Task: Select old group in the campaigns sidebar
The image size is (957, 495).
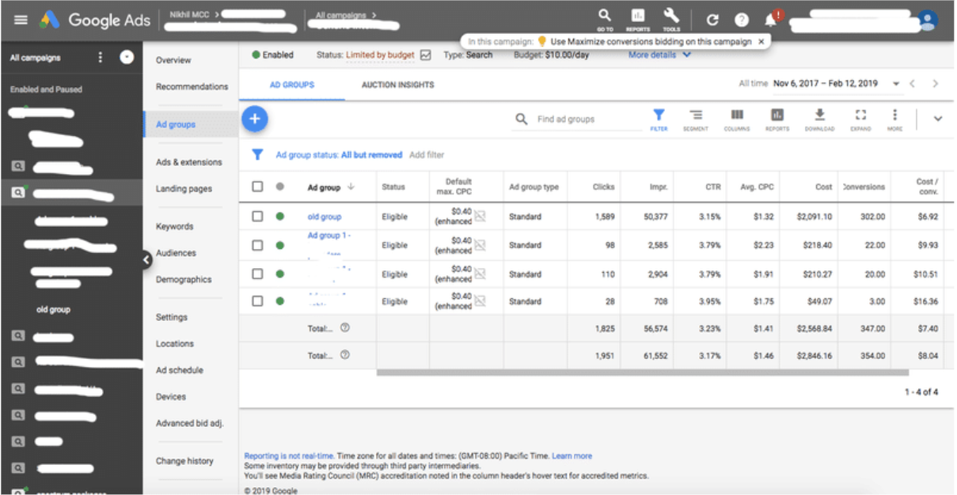Action: point(53,310)
